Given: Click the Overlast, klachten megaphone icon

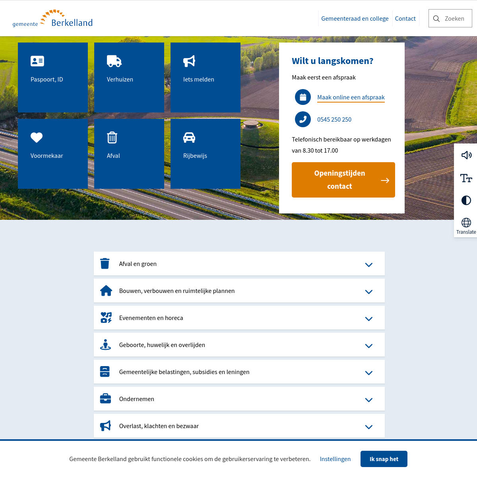Looking at the screenshot, I should [x=105, y=426].
